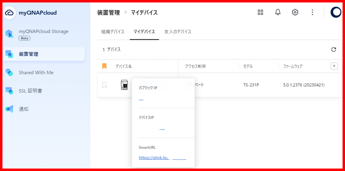Select 装置管理 in the sidebar

click(x=43, y=54)
